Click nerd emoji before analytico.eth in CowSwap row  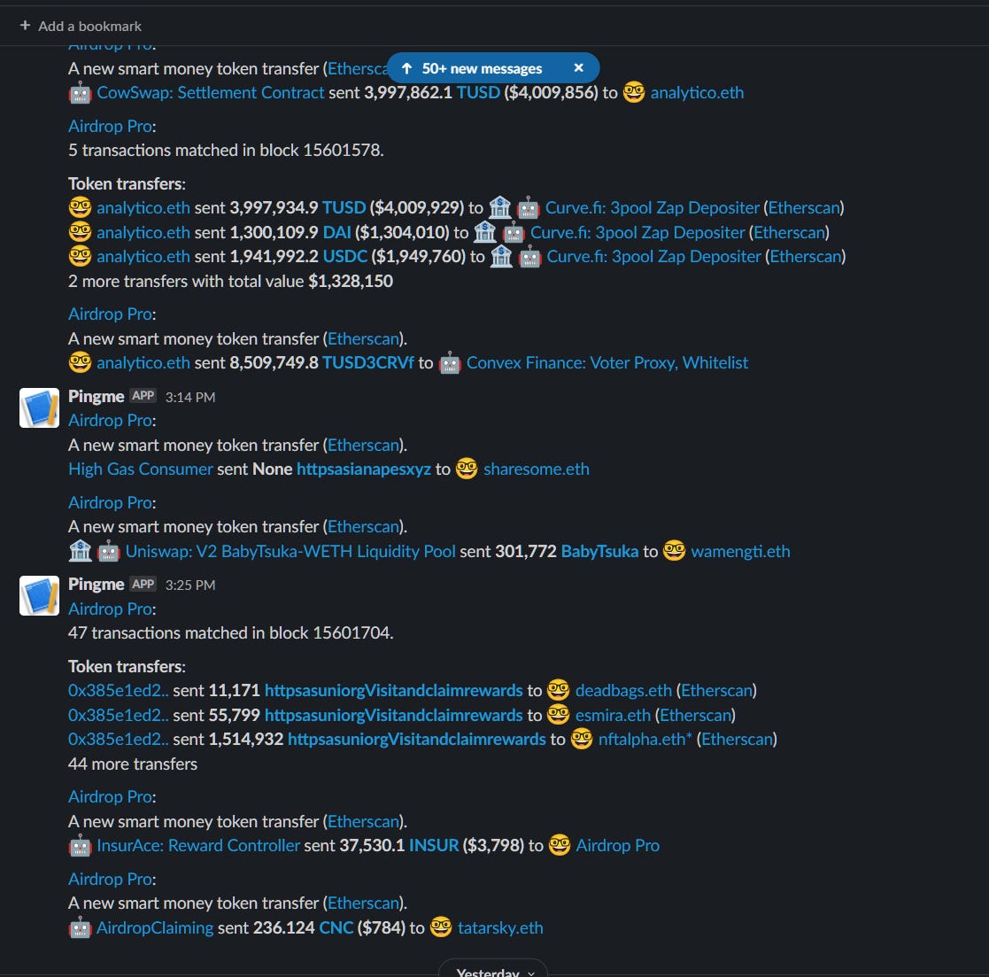[x=634, y=93]
